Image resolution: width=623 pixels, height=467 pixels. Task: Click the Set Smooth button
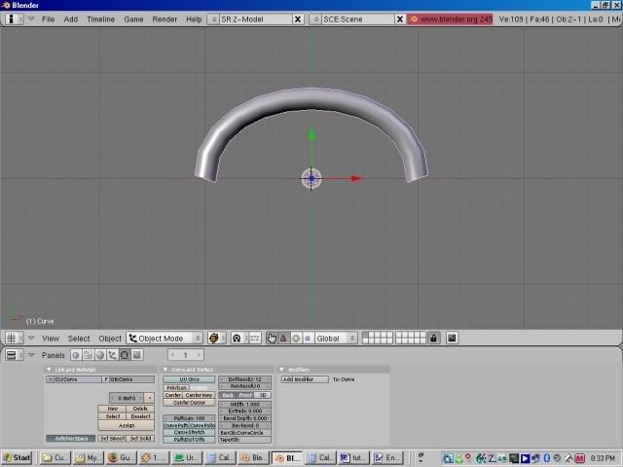click(x=112, y=439)
